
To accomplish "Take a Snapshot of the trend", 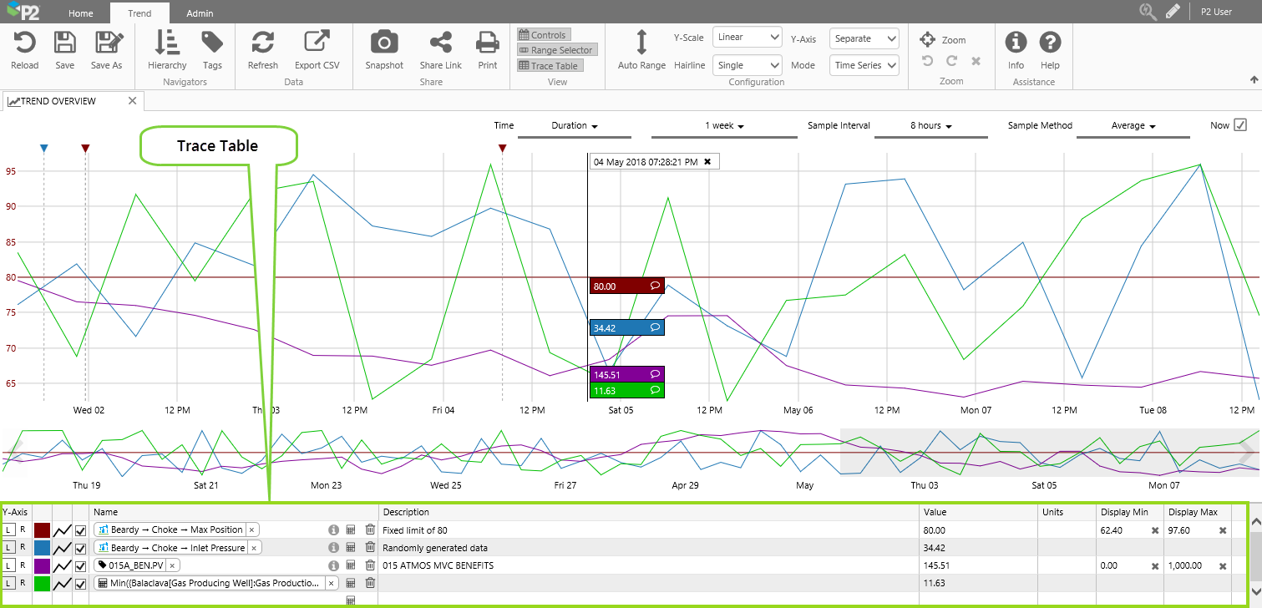I will 384,43.
